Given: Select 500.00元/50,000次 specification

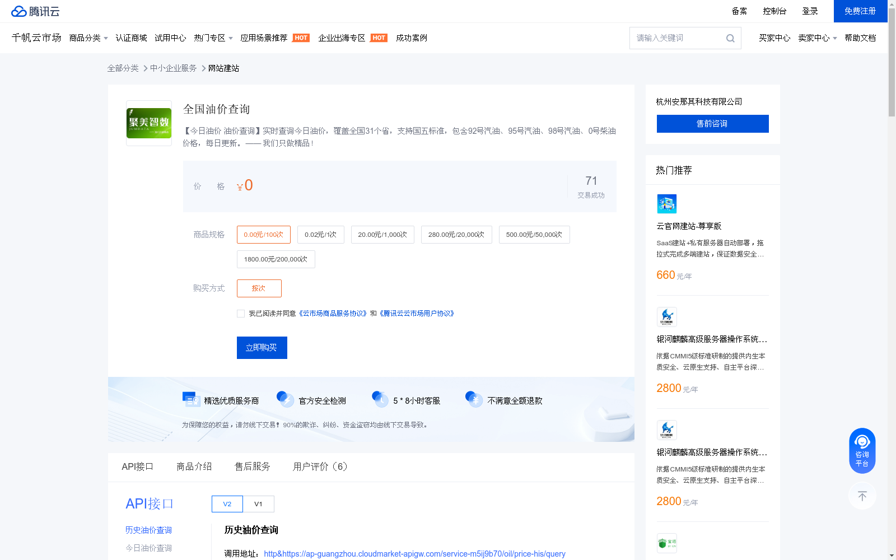Looking at the screenshot, I should pos(534,235).
